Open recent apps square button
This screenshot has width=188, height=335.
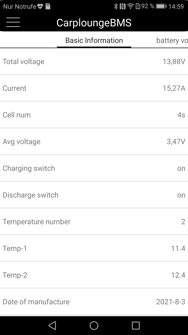pos(135,326)
